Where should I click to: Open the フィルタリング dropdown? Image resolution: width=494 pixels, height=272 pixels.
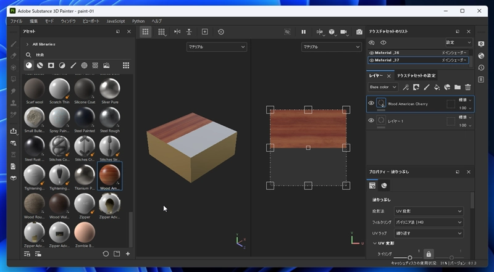429,222
